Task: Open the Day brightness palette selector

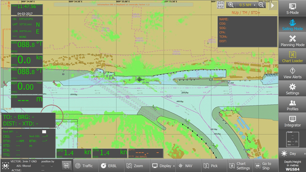Action: pyautogui.click(x=292, y=154)
